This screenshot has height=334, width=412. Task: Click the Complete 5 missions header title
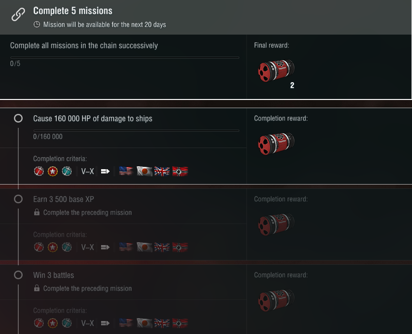tap(73, 11)
